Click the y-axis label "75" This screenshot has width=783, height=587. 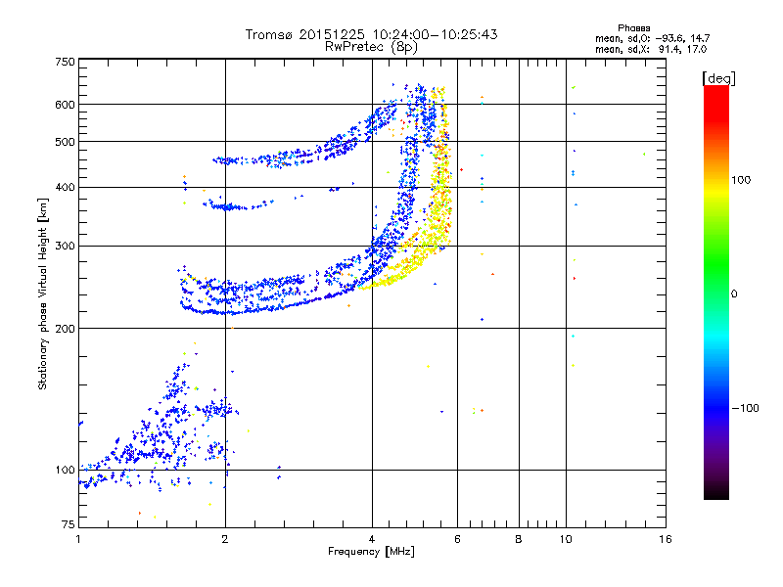pyautogui.click(x=69, y=524)
